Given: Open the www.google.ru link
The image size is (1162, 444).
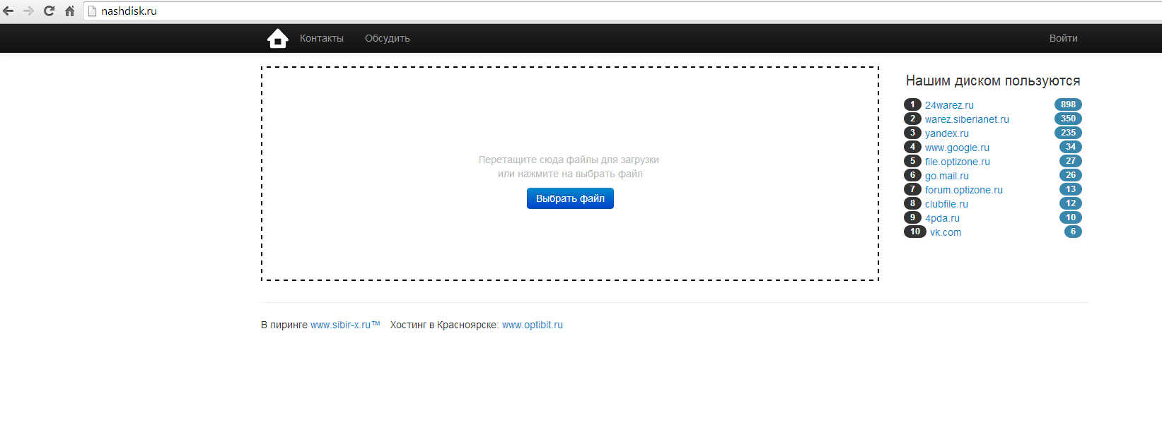Looking at the screenshot, I should pos(956,148).
